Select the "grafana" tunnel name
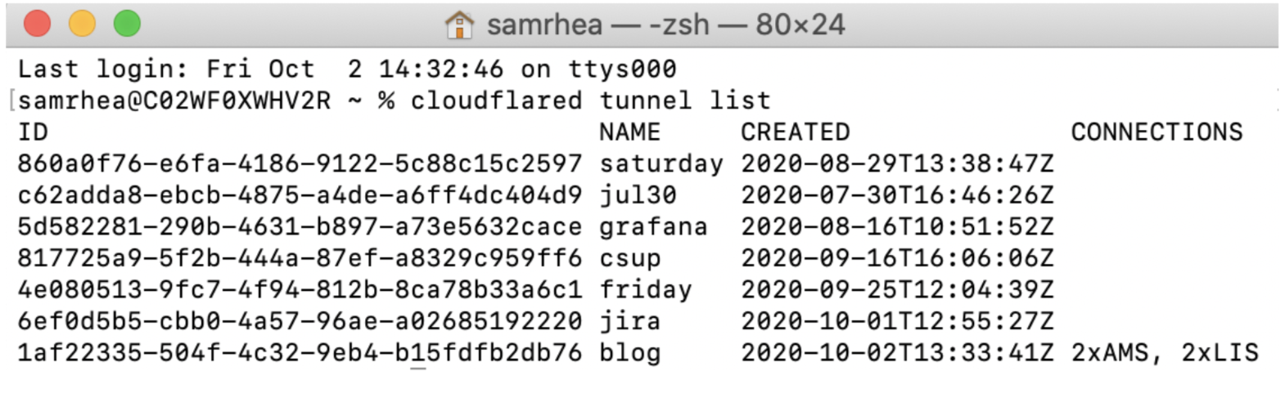 tap(652, 226)
